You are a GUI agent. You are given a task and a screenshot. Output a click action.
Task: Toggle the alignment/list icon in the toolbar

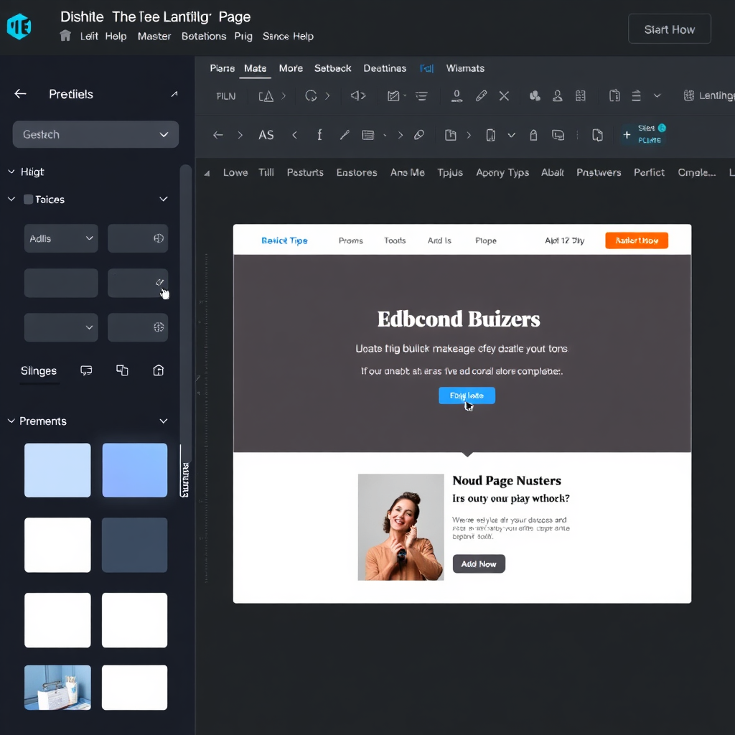coord(421,95)
